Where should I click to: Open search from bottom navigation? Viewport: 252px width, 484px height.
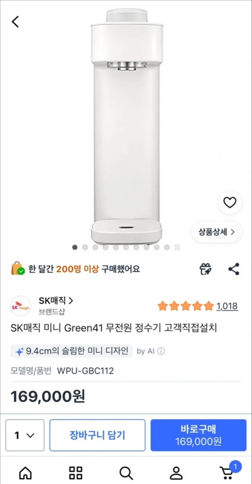point(126,473)
